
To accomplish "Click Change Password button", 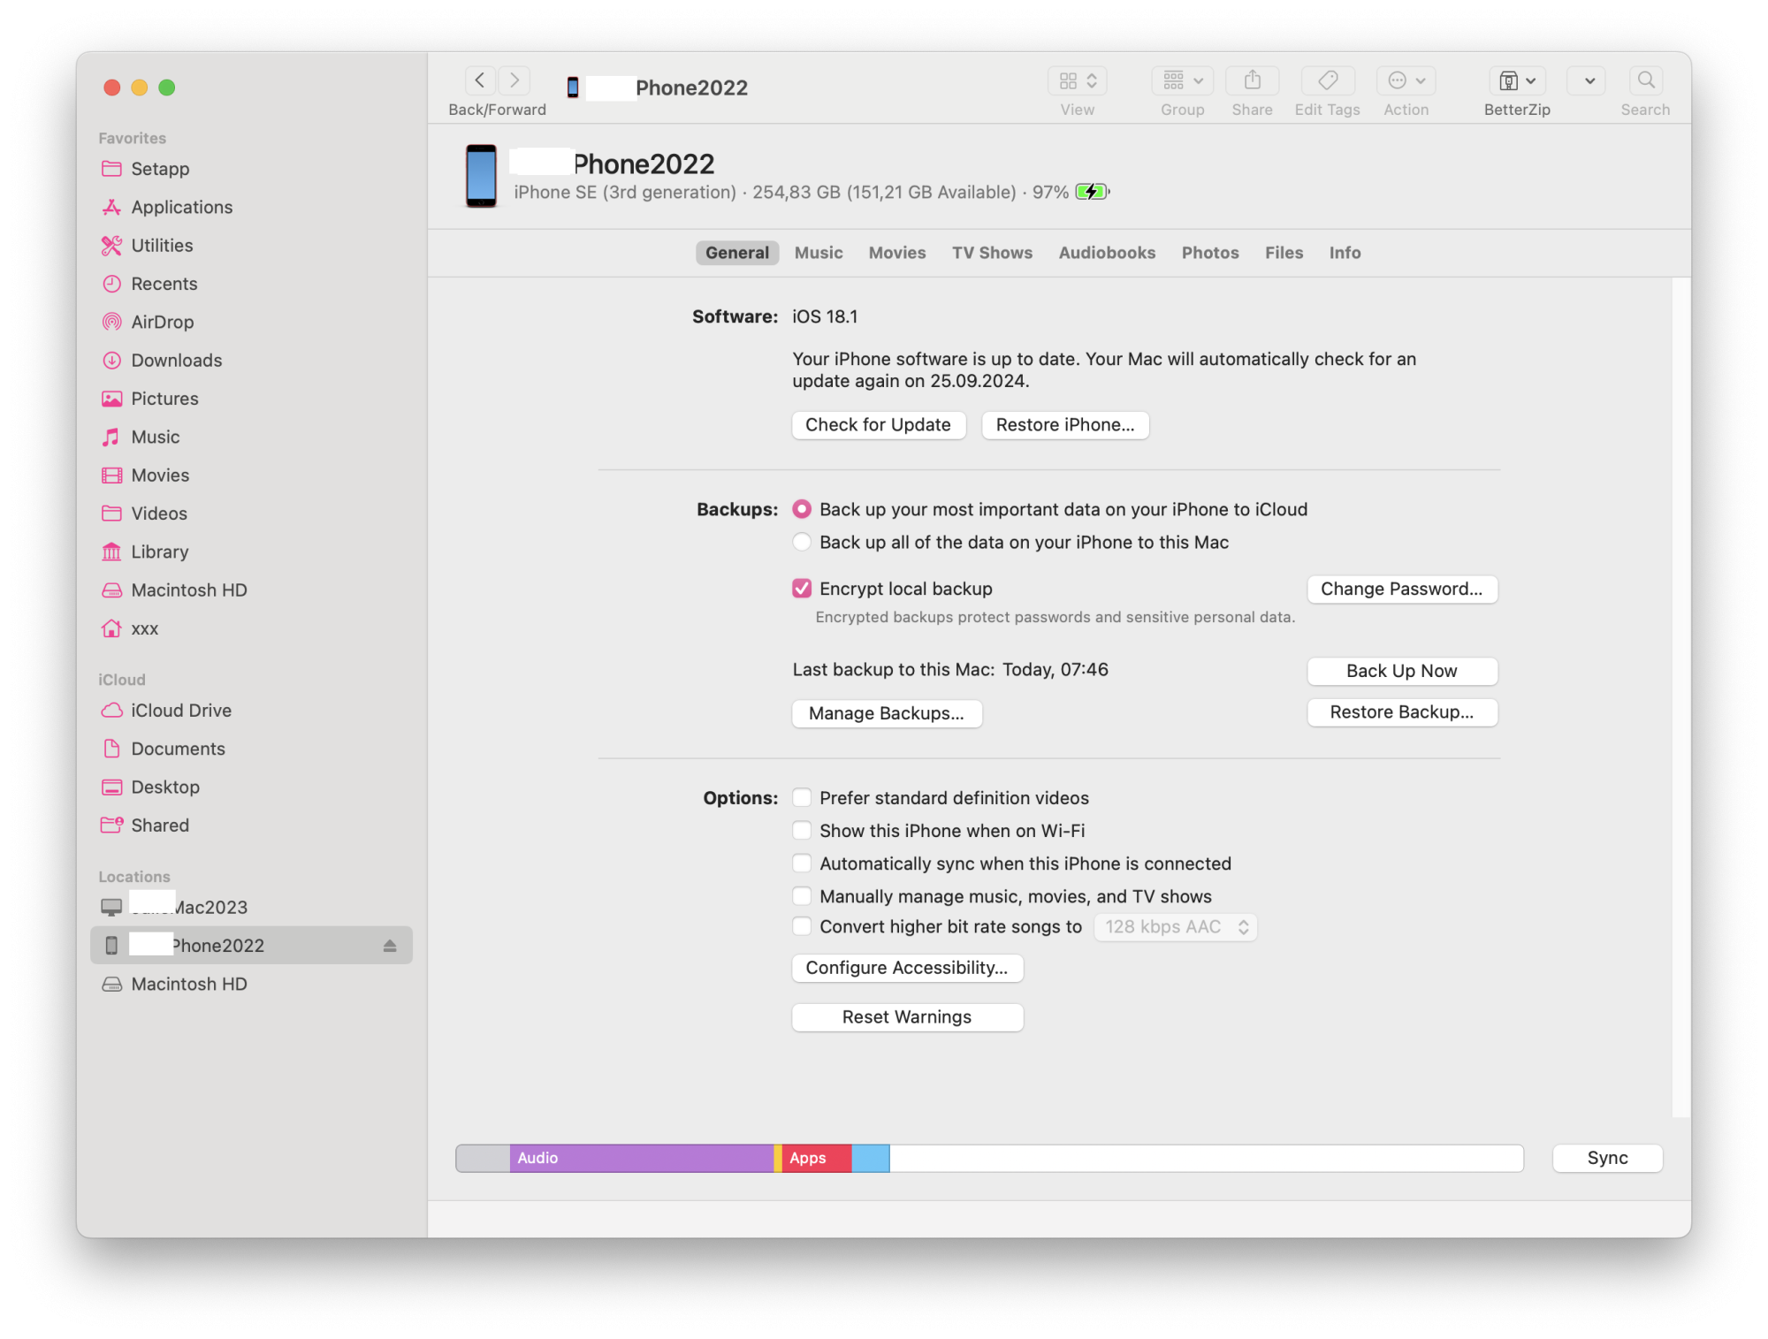I will click(1402, 590).
